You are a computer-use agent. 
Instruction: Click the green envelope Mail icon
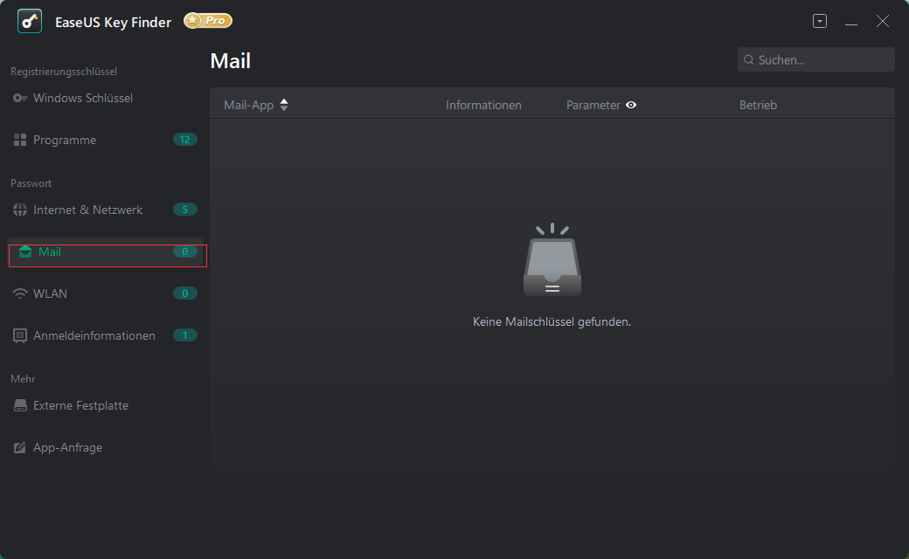tap(25, 252)
